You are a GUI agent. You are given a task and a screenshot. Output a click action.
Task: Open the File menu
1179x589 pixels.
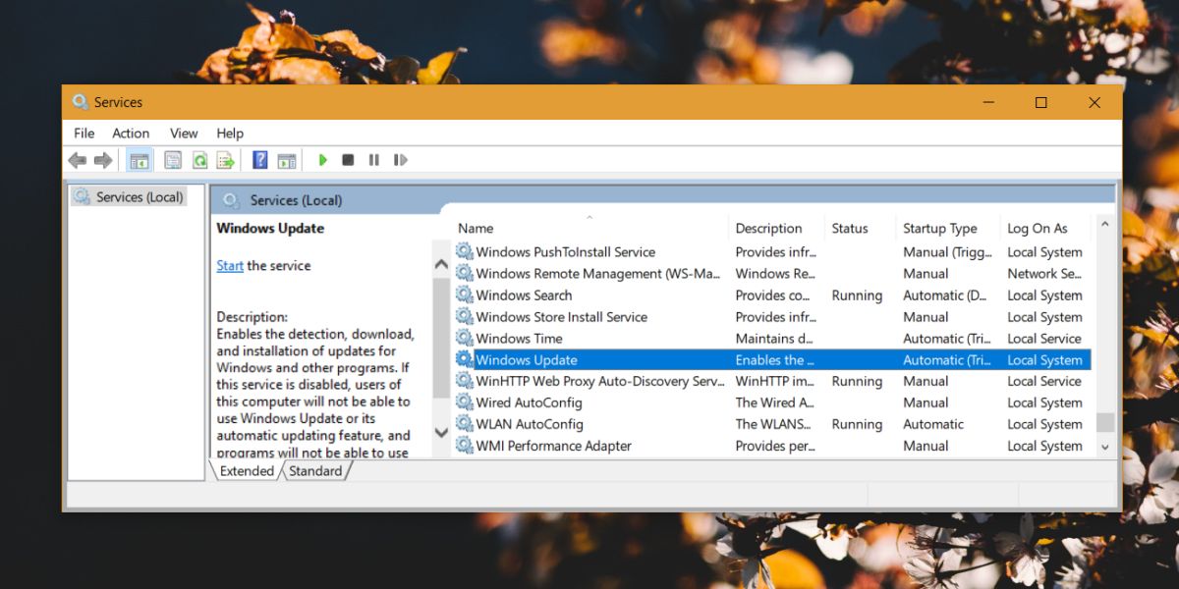tap(84, 134)
